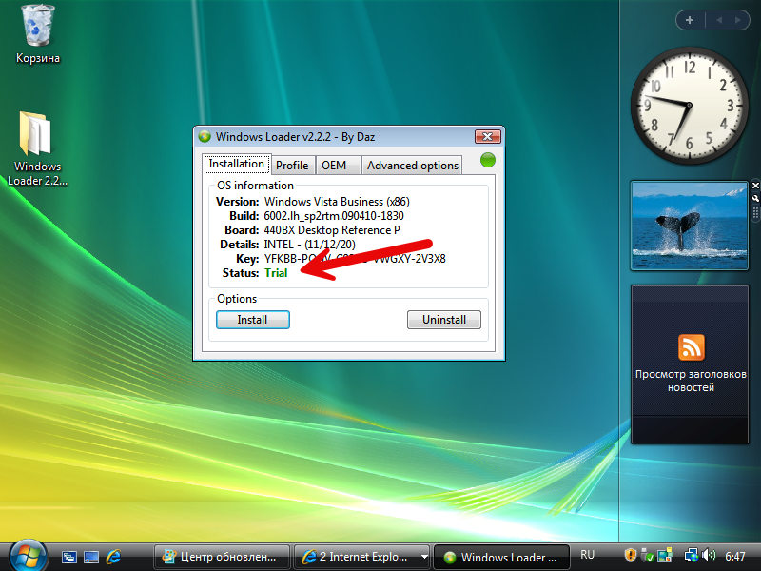Close the slideshow gadget with its X
This screenshot has width=761, height=571.
tap(755, 186)
